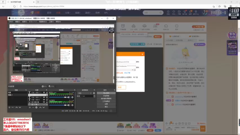240x135 pixels.
Task: Expand the 视频 dropdown in Douyu nav
Action: click(78, 13)
